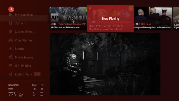Screen dimensions: 179x101
Task: Click the Sports bicycle icon
Action: (x=11, y=49)
